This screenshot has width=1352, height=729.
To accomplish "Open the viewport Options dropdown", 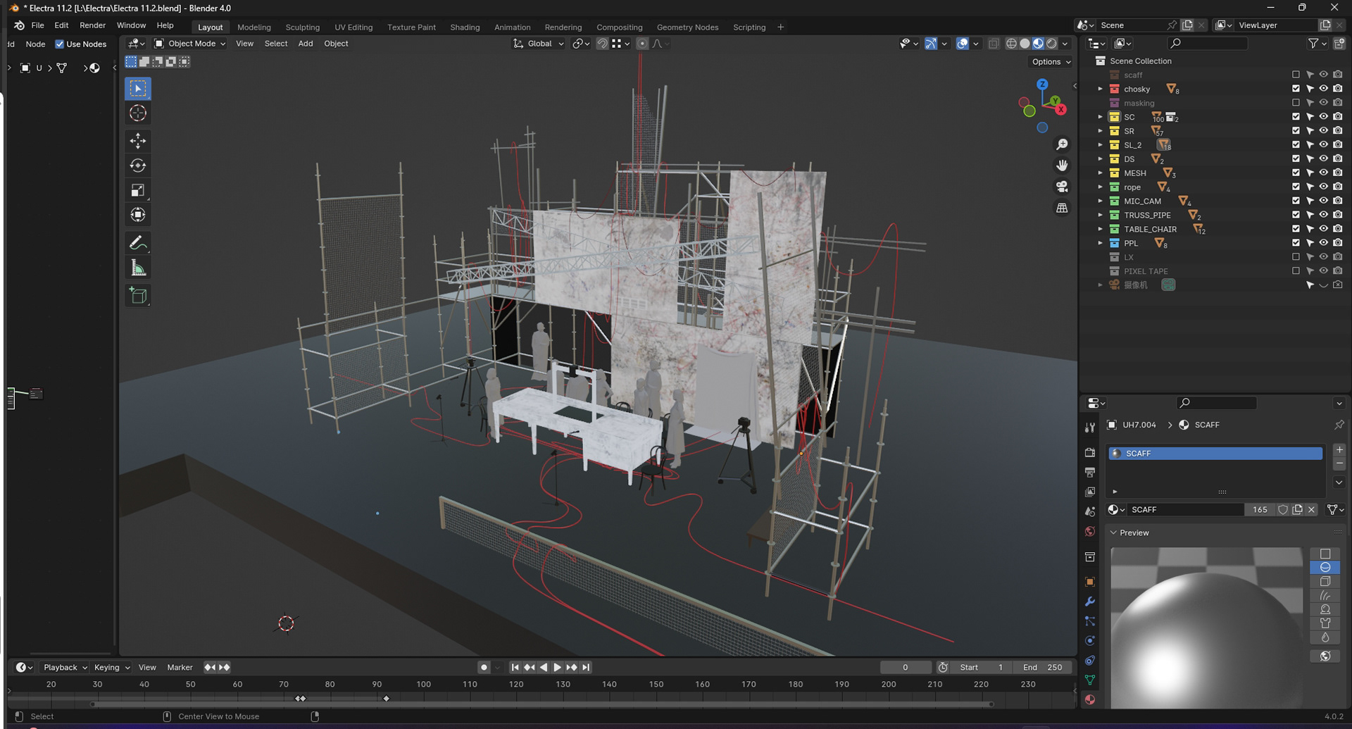I will [x=1051, y=62].
